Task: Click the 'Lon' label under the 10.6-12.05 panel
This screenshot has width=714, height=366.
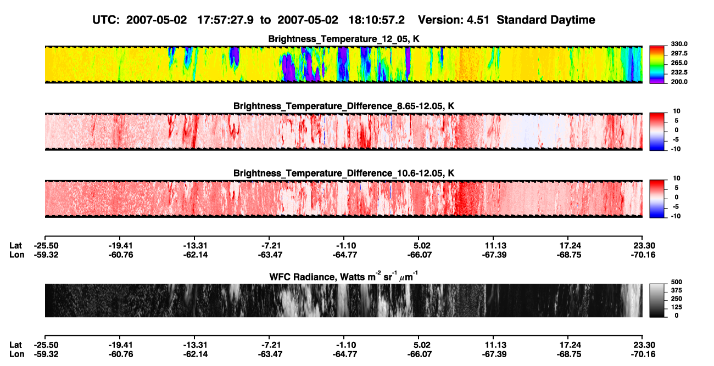Action: tap(16, 255)
